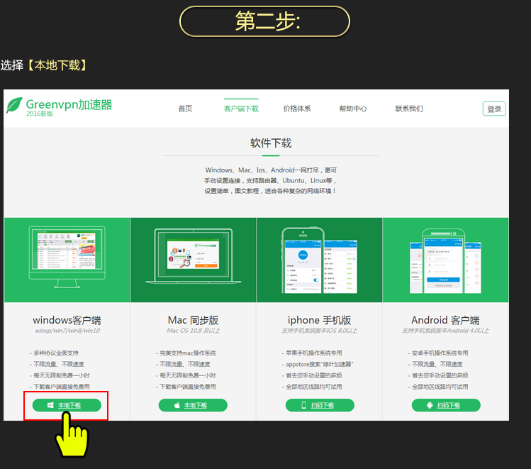Click the Windows logo on the 本地下载 button
The height and width of the screenshot is (469, 531).
click(50, 405)
